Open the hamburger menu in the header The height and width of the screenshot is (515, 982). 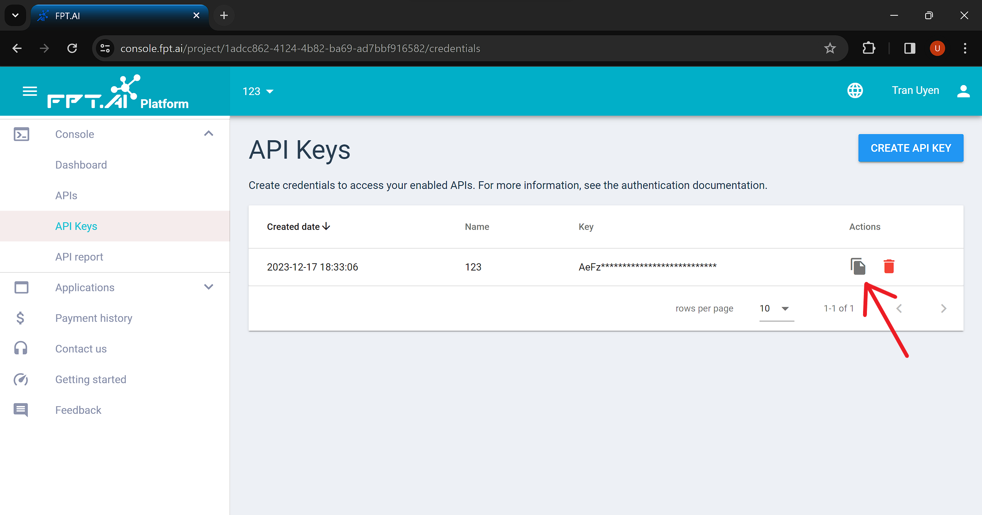tap(30, 91)
